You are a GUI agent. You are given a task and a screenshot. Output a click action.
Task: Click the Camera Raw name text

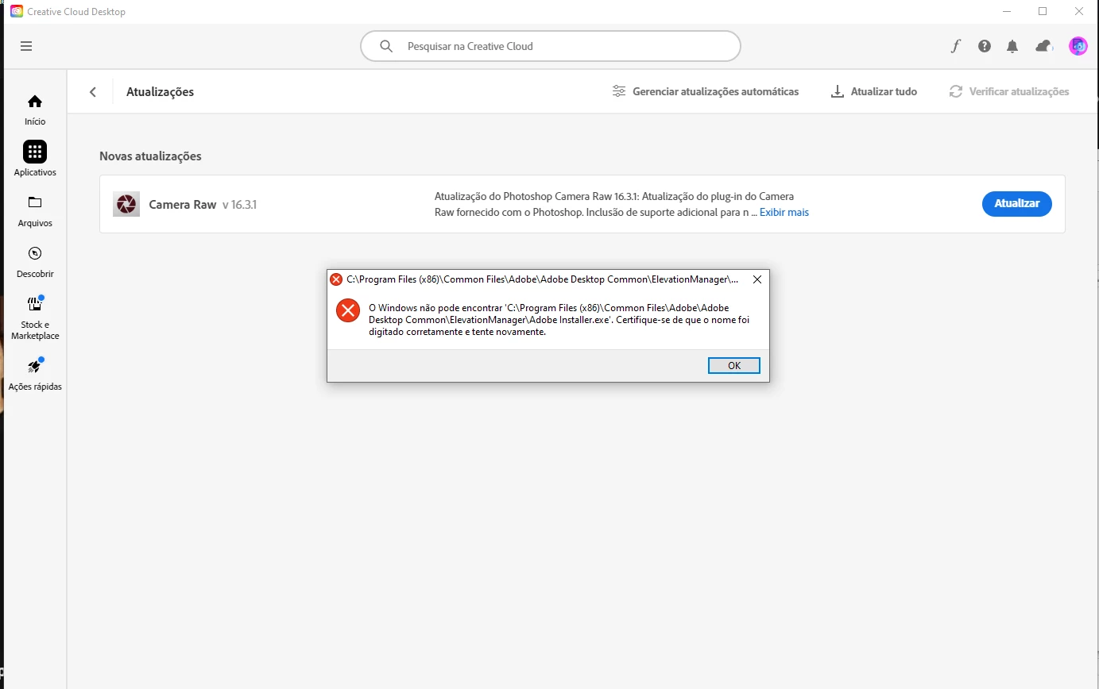pyautogui.click(x=183, y=205)
